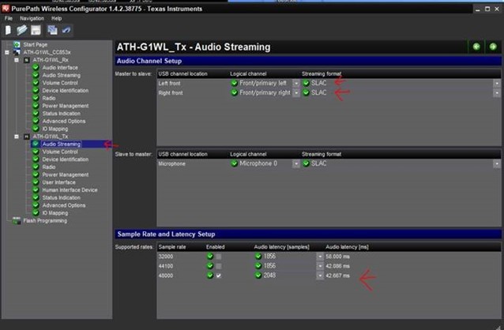Open Tx Device Identification tree item
This screenshot has width=504, height=330.
click(66, 159)
